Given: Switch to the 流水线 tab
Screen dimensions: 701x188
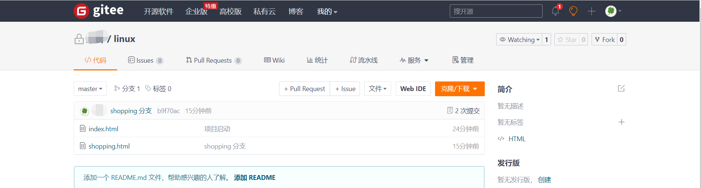Looking at the screenshot, I should click(x=364, y=60).
